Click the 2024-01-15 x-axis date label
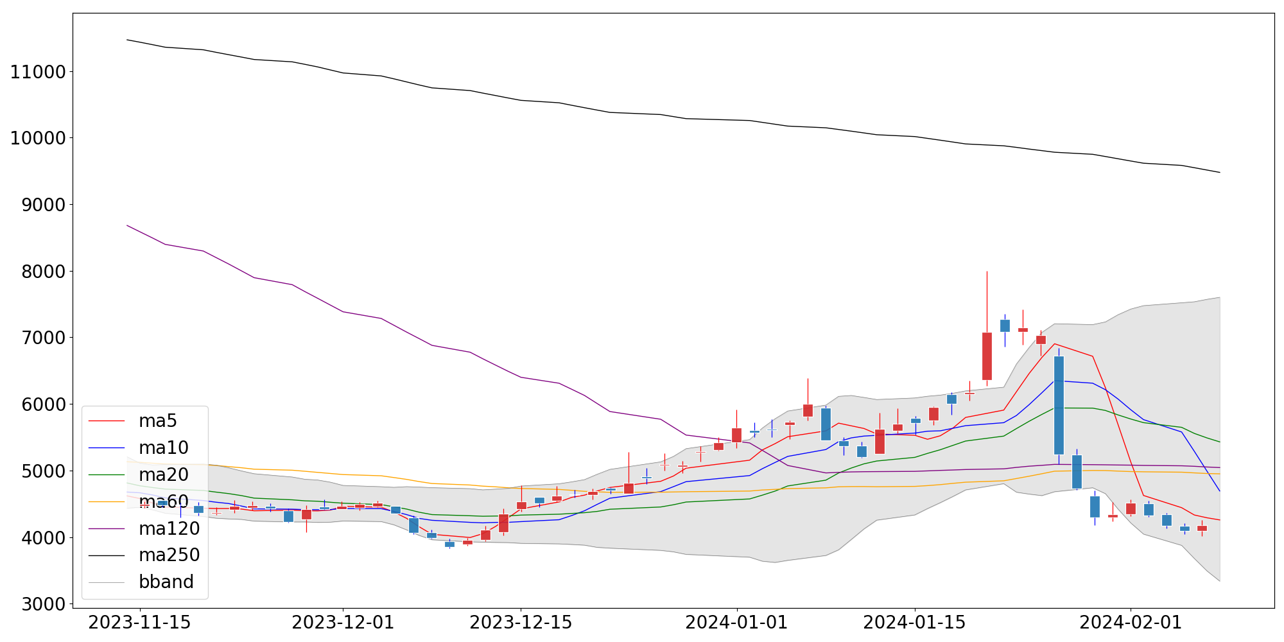 point(915,623)
